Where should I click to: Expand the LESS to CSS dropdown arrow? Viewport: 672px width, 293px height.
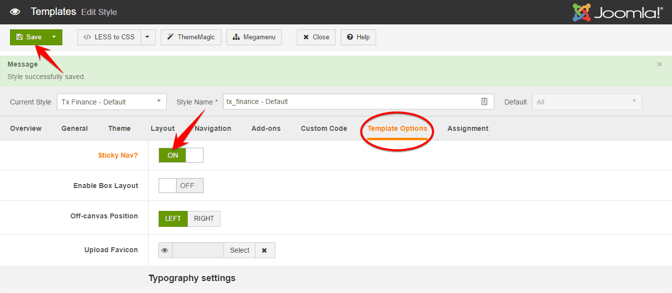[147, 37]
